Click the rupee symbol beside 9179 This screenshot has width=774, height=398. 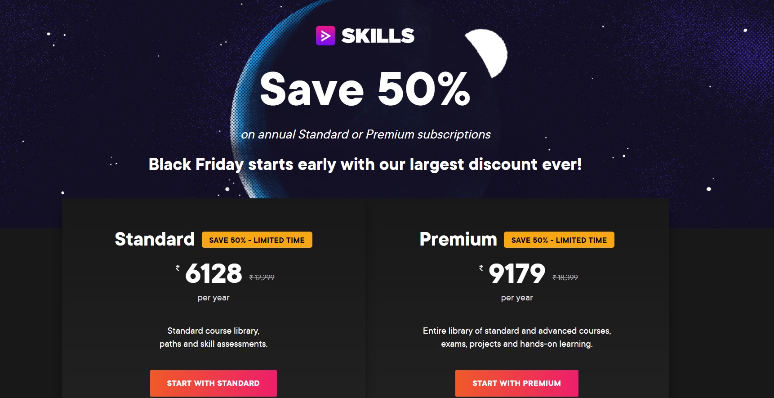click(x=481, y=268)
